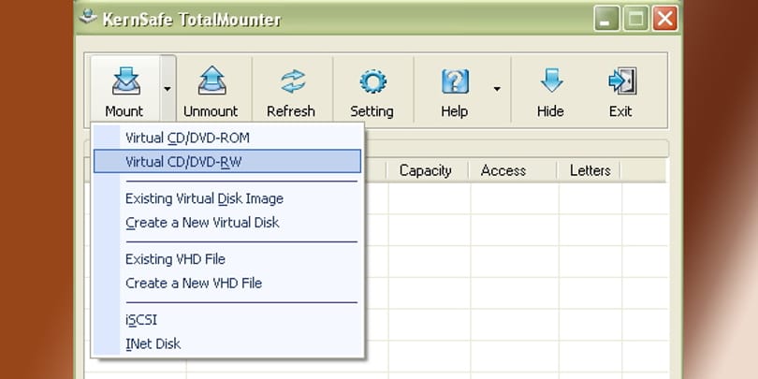Click the Exit door icon
Viewport: 758px width, 379px height.
point(622,81)
